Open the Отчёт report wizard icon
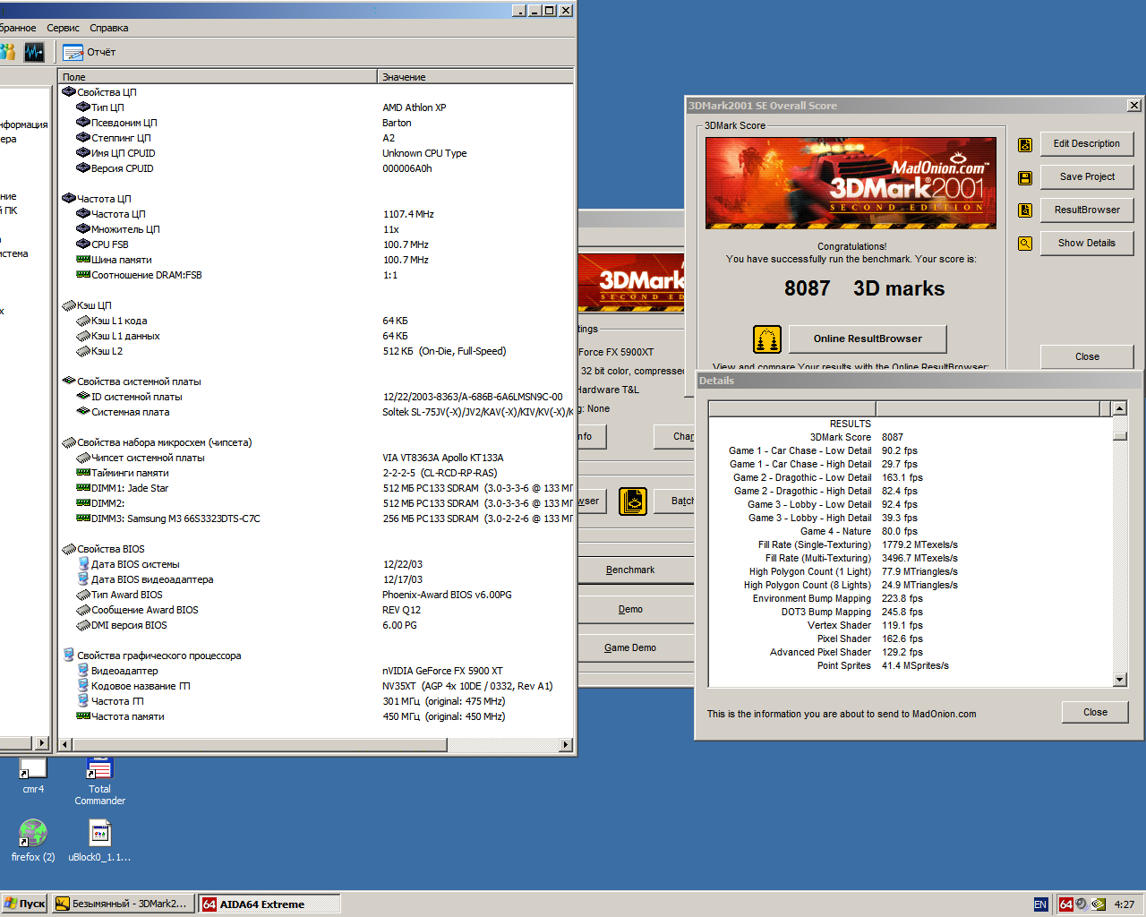The width and height of the screenshot is (1146, 917). coord(73,52)
